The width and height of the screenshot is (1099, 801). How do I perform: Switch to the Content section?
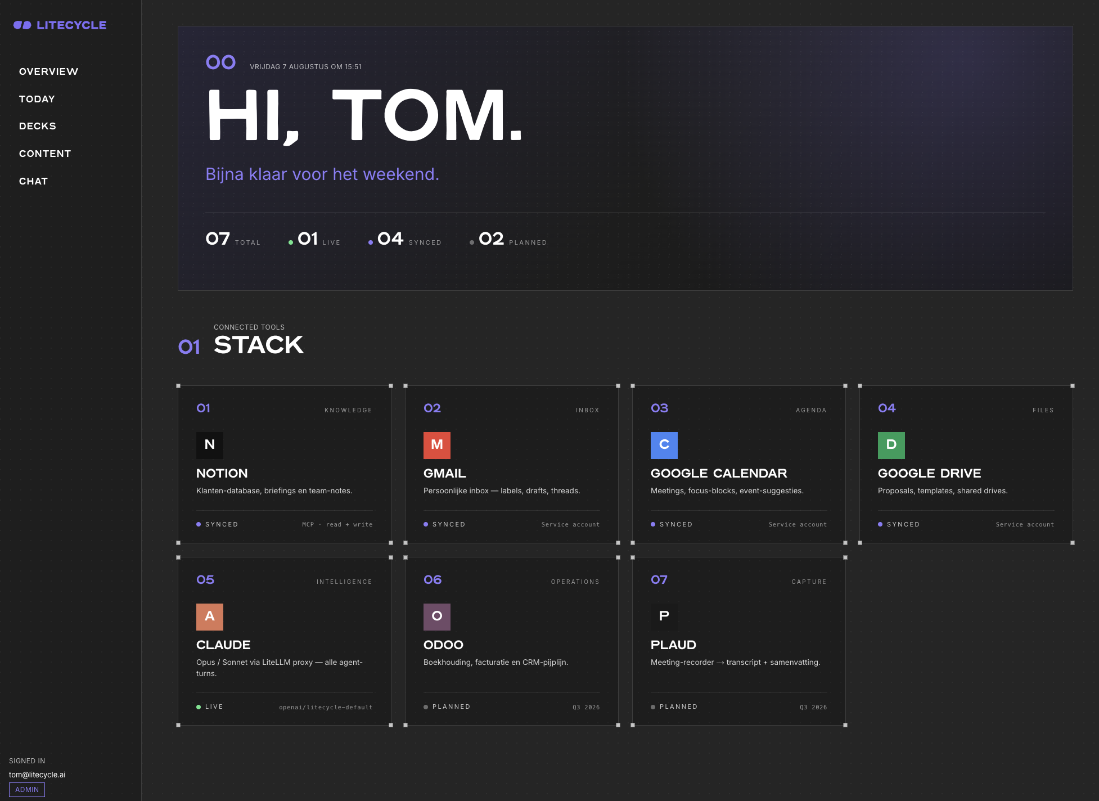45,154
